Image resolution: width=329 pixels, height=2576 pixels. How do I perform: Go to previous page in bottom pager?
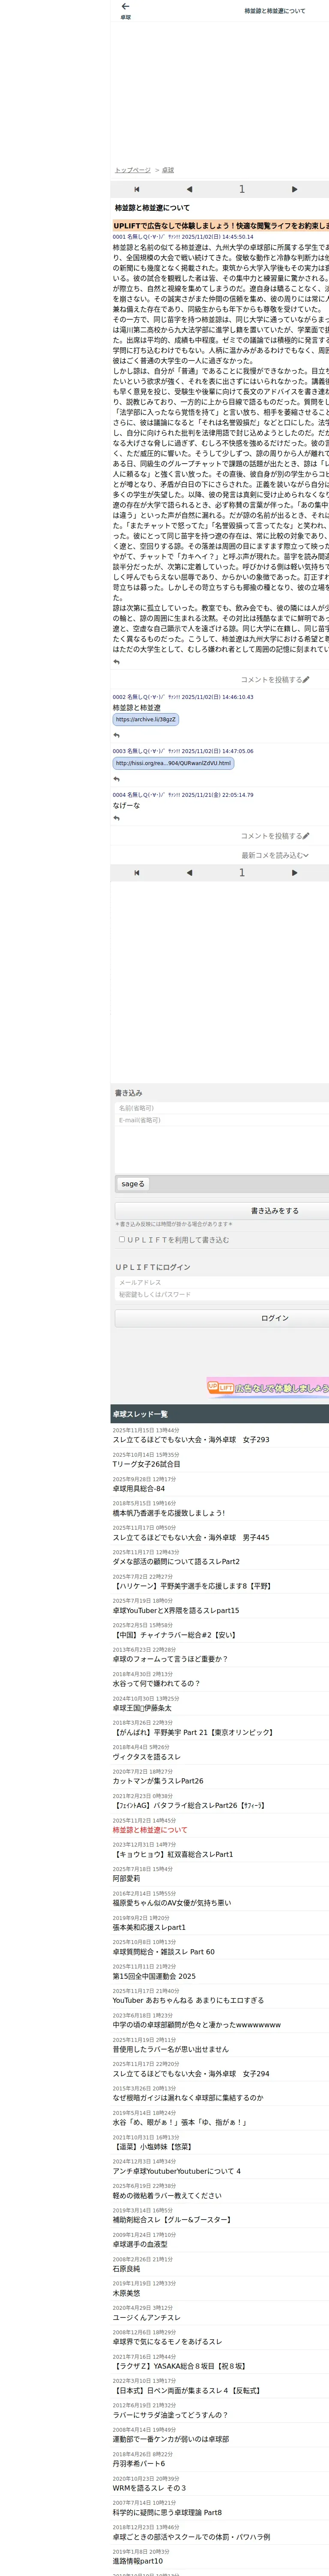click(189, 873)
